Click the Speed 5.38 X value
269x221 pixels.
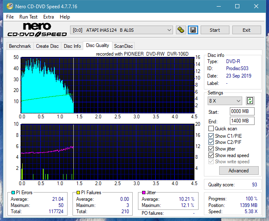[251, 212]
